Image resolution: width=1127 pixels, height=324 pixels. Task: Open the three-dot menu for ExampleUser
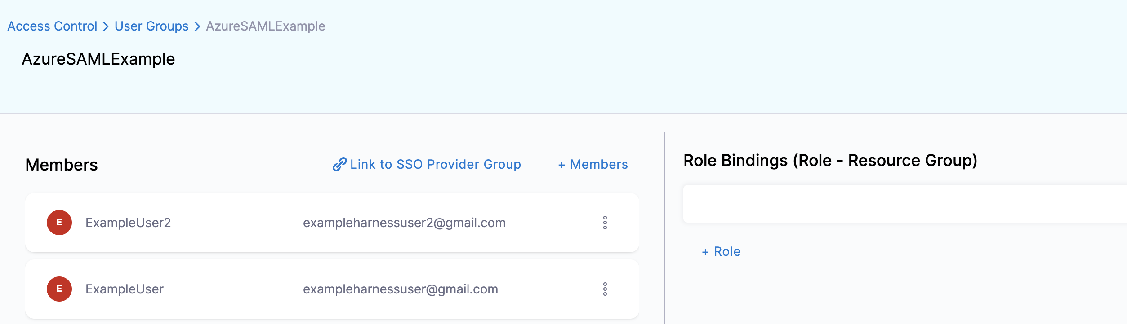point(605,289)
